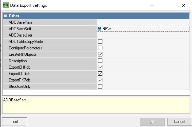Enable the ADOTableCopyMode checkbox
Image resolution: width=192 pixels, height=127 pixels.
(x=100, y=42)
